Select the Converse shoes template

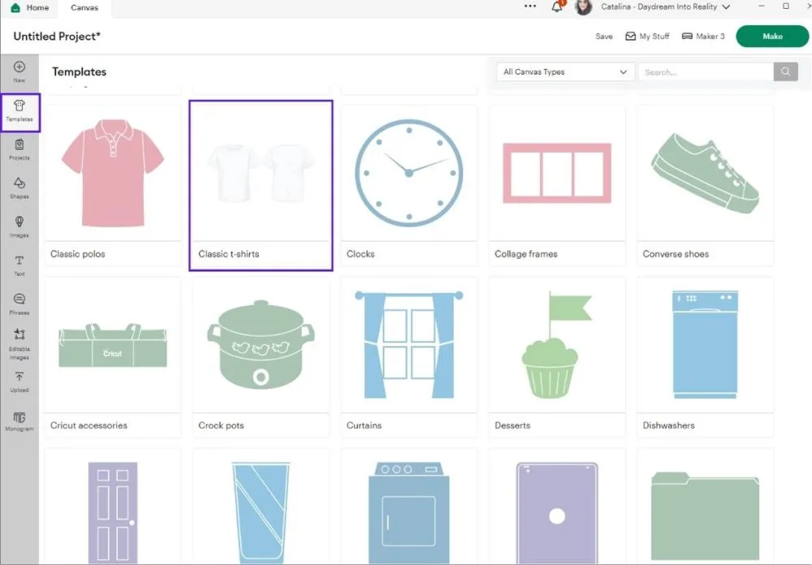[706, 185]
